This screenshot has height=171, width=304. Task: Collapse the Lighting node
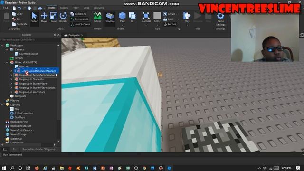2,104
